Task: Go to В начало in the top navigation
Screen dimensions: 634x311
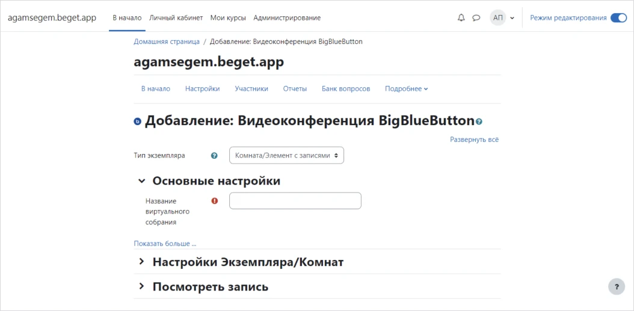Action: 127,18
